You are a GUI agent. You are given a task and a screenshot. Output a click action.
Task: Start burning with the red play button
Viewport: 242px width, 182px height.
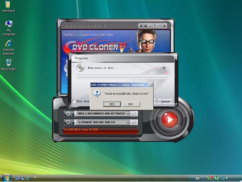(169, 119)
